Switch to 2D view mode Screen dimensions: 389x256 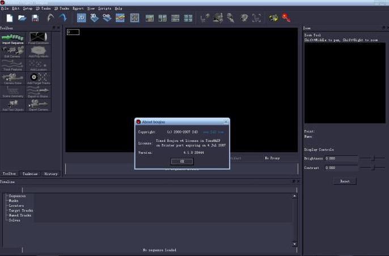coord(82,18)
